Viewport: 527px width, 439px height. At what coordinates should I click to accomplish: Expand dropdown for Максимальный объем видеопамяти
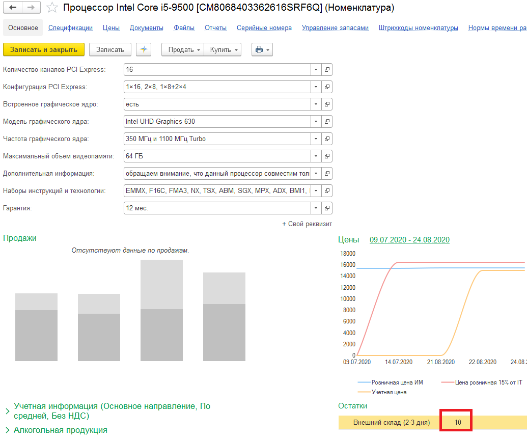click(316, 156)
